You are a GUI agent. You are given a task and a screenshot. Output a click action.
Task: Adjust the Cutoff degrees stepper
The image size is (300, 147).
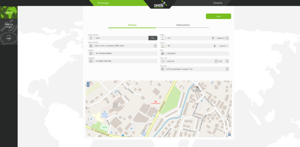tap(215, 46)
